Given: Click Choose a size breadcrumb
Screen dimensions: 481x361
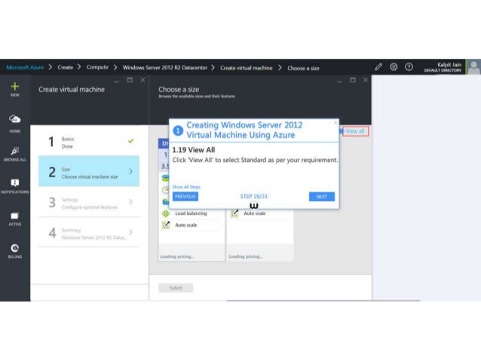Looking at the screenshot, I should [x=303, y=68].
